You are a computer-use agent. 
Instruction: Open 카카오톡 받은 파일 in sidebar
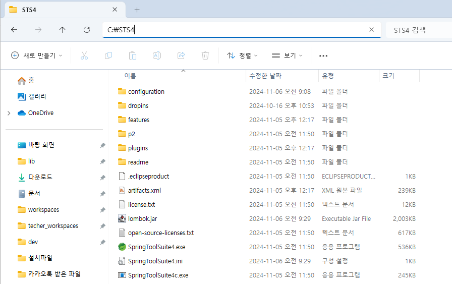(x=49, y=274)
